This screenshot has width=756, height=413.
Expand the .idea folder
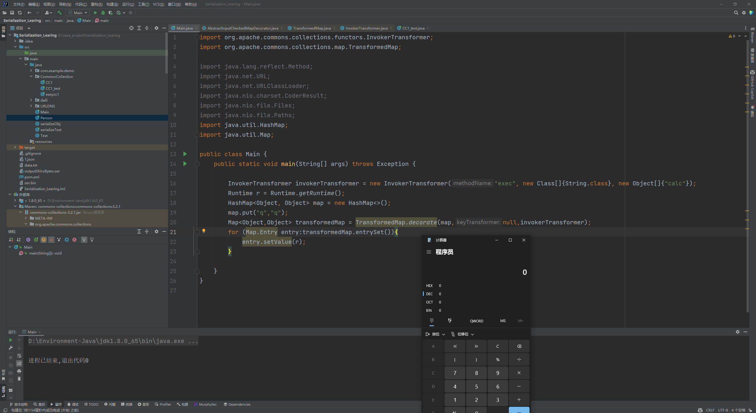[15, 41]
